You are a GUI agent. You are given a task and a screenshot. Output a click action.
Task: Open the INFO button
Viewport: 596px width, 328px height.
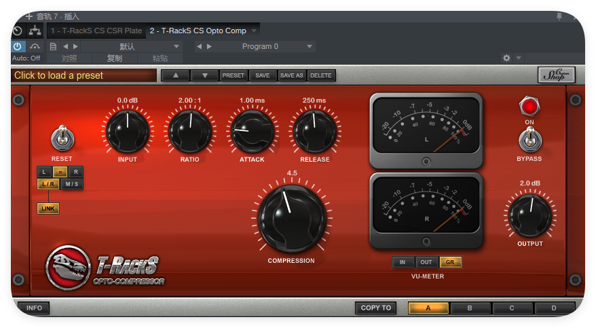[34, 308]
